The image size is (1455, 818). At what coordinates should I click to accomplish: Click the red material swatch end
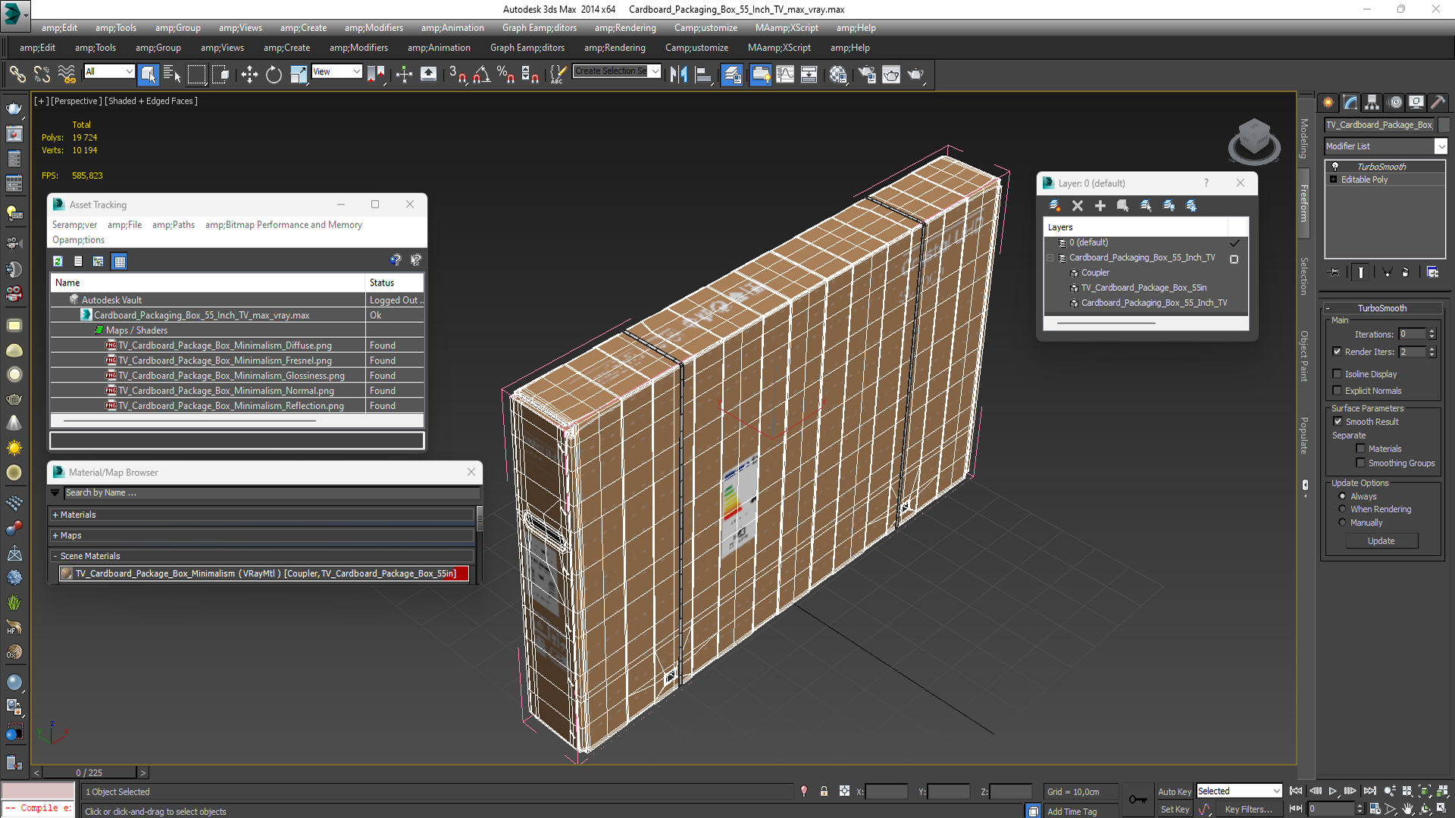[x=463, y=573]
